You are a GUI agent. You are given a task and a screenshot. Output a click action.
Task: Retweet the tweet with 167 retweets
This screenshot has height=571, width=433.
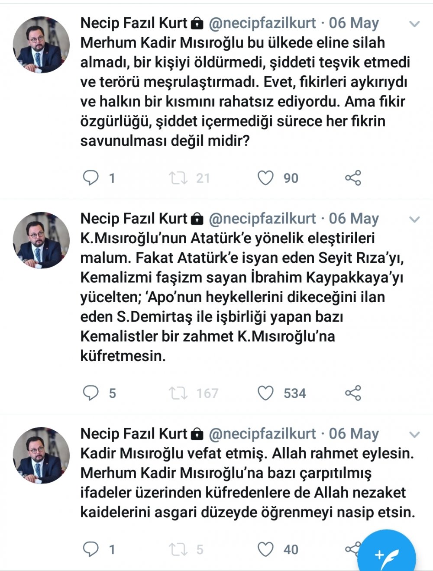point(178,393)
